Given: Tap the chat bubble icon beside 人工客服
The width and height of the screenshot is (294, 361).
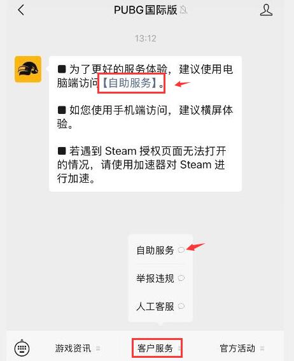Looking at the screenshot, I should pos(181,306).
